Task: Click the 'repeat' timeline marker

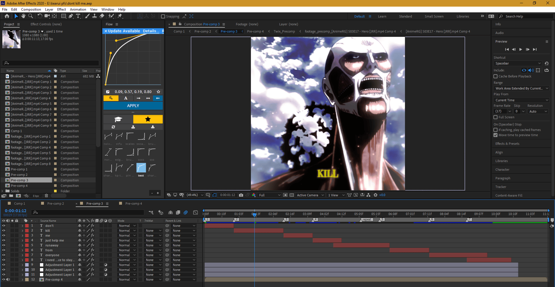Action: click(x=366, y=220)
